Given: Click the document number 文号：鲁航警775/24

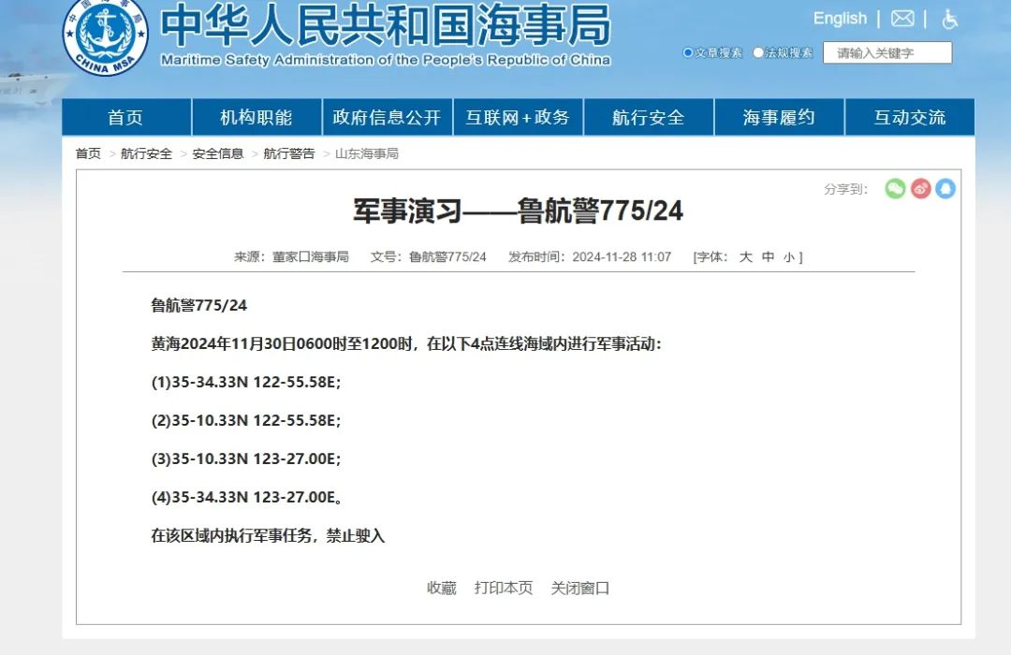Looking at the screenshot, I should coord(428,257).
